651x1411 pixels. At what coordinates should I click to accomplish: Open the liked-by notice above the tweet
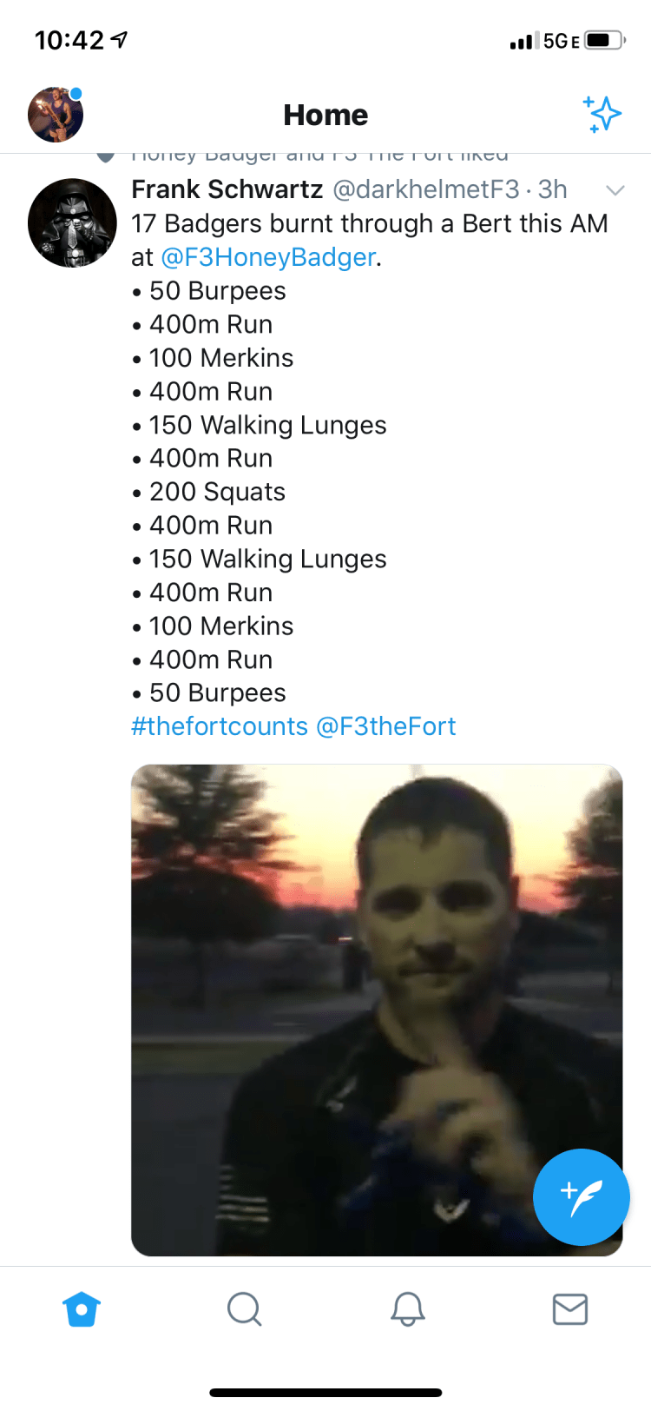(319, 154)
